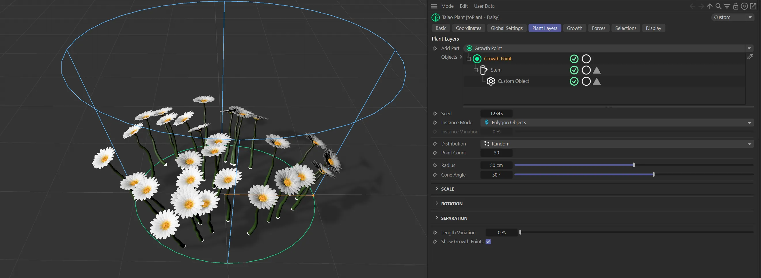The width and height of the screenshot is (761, 278).
Task: Click the triangle tag icon on Stem row
Action: [597, 70]
